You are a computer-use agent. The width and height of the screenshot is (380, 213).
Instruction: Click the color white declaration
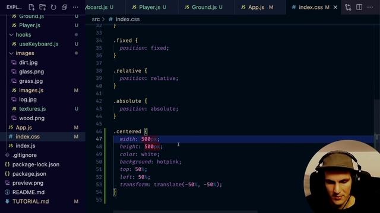pyautogui.click(x=140, y=154)
